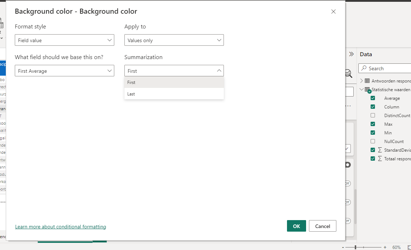Uncheck the StandardDeviation field checkbox
The width and height of the screenshot is (411, 250).
click(373, 150)
